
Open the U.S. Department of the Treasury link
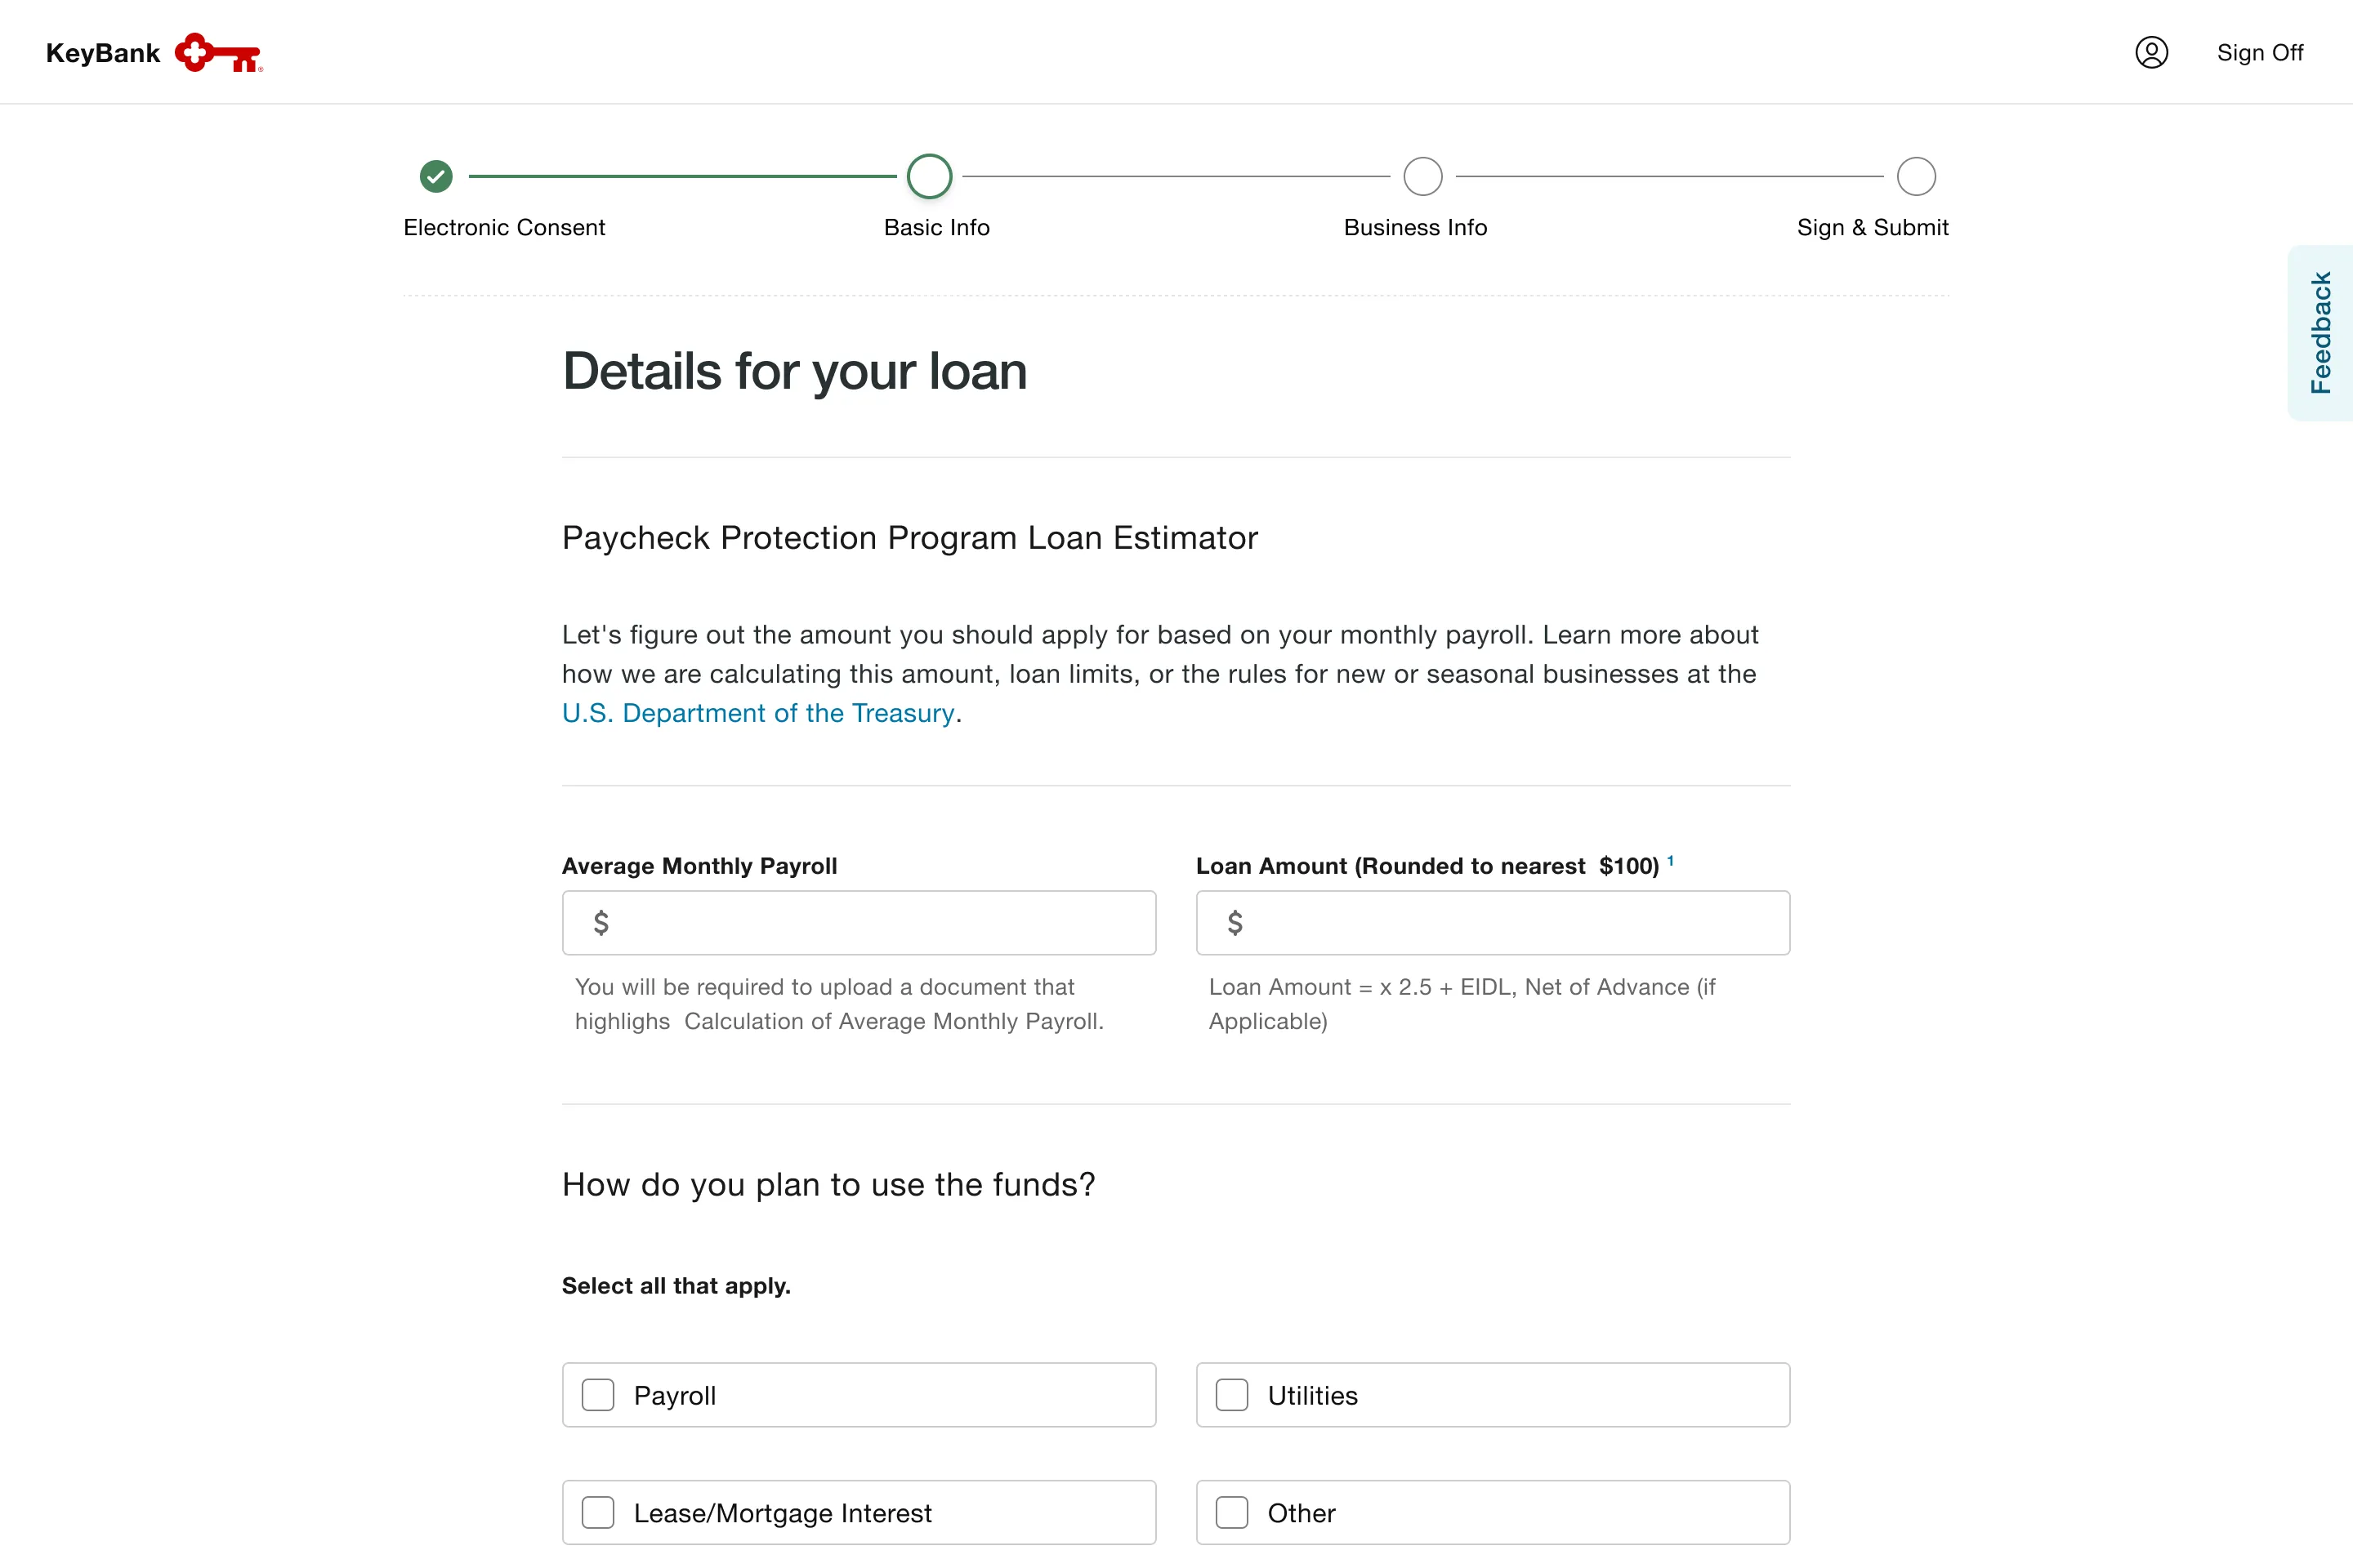coord(757,712)
